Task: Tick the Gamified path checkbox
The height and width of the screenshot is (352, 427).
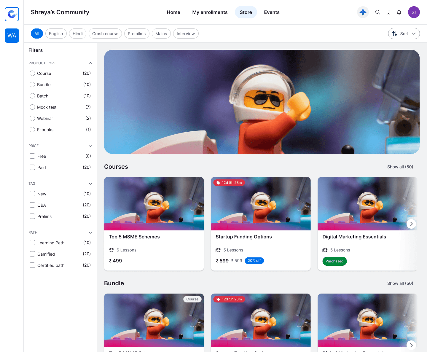Action: click(x=32, y=254)
